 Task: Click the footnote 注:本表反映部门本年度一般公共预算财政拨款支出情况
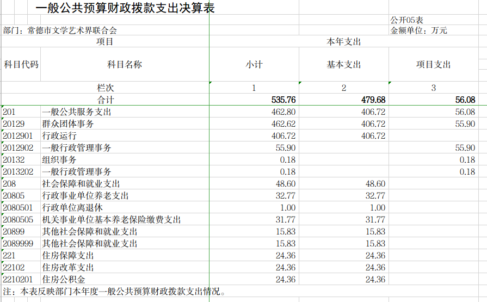114,291
